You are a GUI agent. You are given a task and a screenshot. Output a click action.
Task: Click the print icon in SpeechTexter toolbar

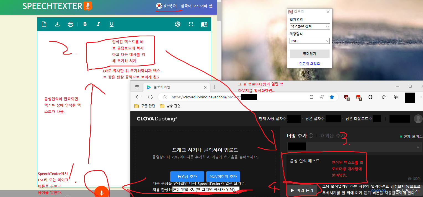click(71, 24)
